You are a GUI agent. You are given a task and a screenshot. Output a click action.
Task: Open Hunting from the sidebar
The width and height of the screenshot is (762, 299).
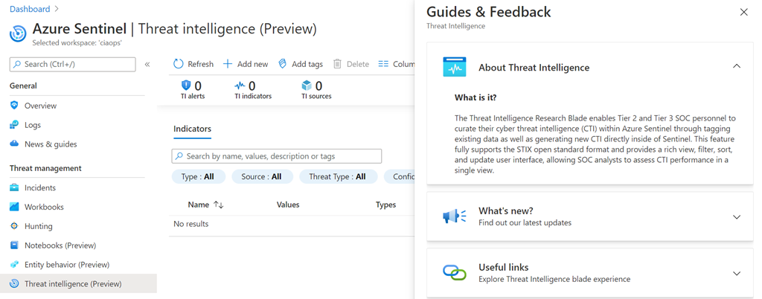[38, 226]
